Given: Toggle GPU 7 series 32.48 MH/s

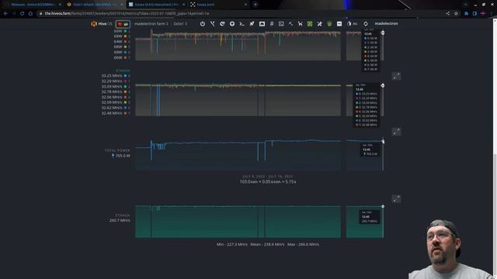Looking at the screenshot, I should 116,113.
